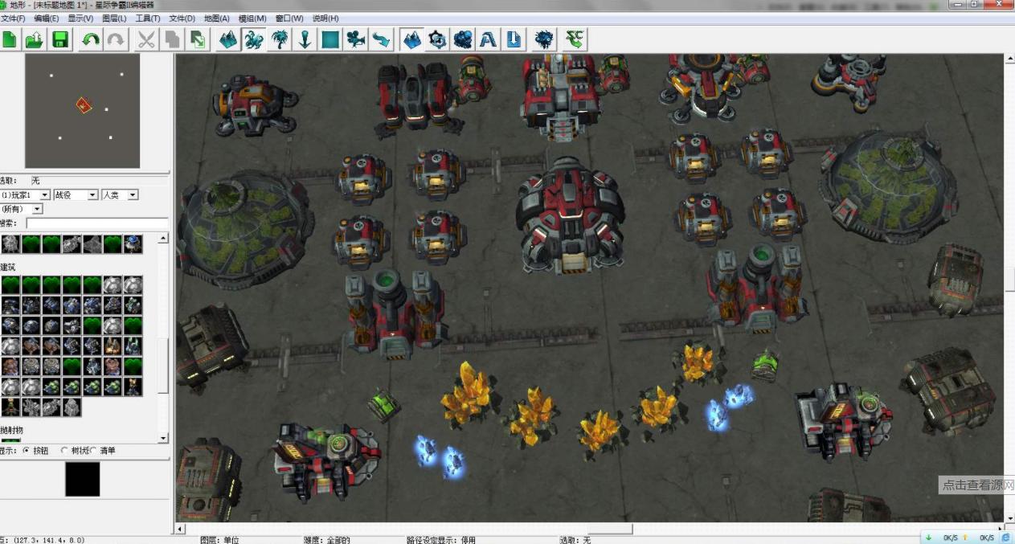Select the large Command Center on the map

[571, 215]
